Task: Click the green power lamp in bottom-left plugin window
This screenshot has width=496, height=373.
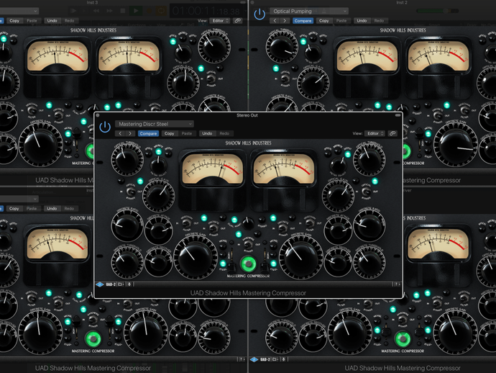Action: point(93,338)
